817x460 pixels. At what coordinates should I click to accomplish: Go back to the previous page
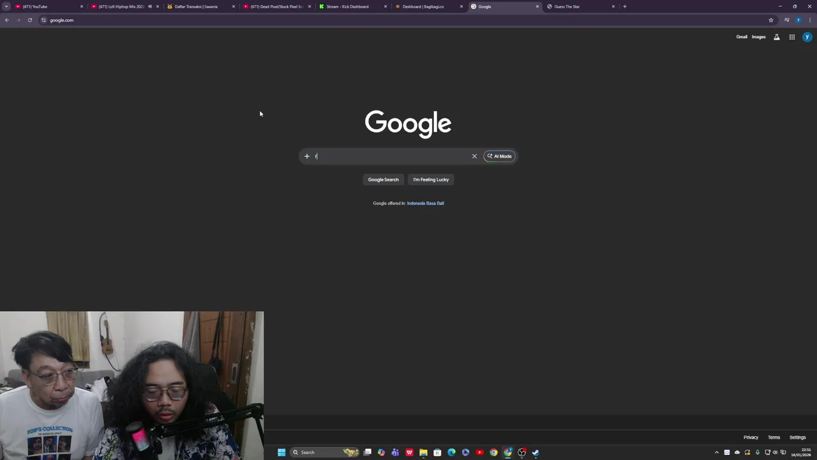tap(7, 20)
